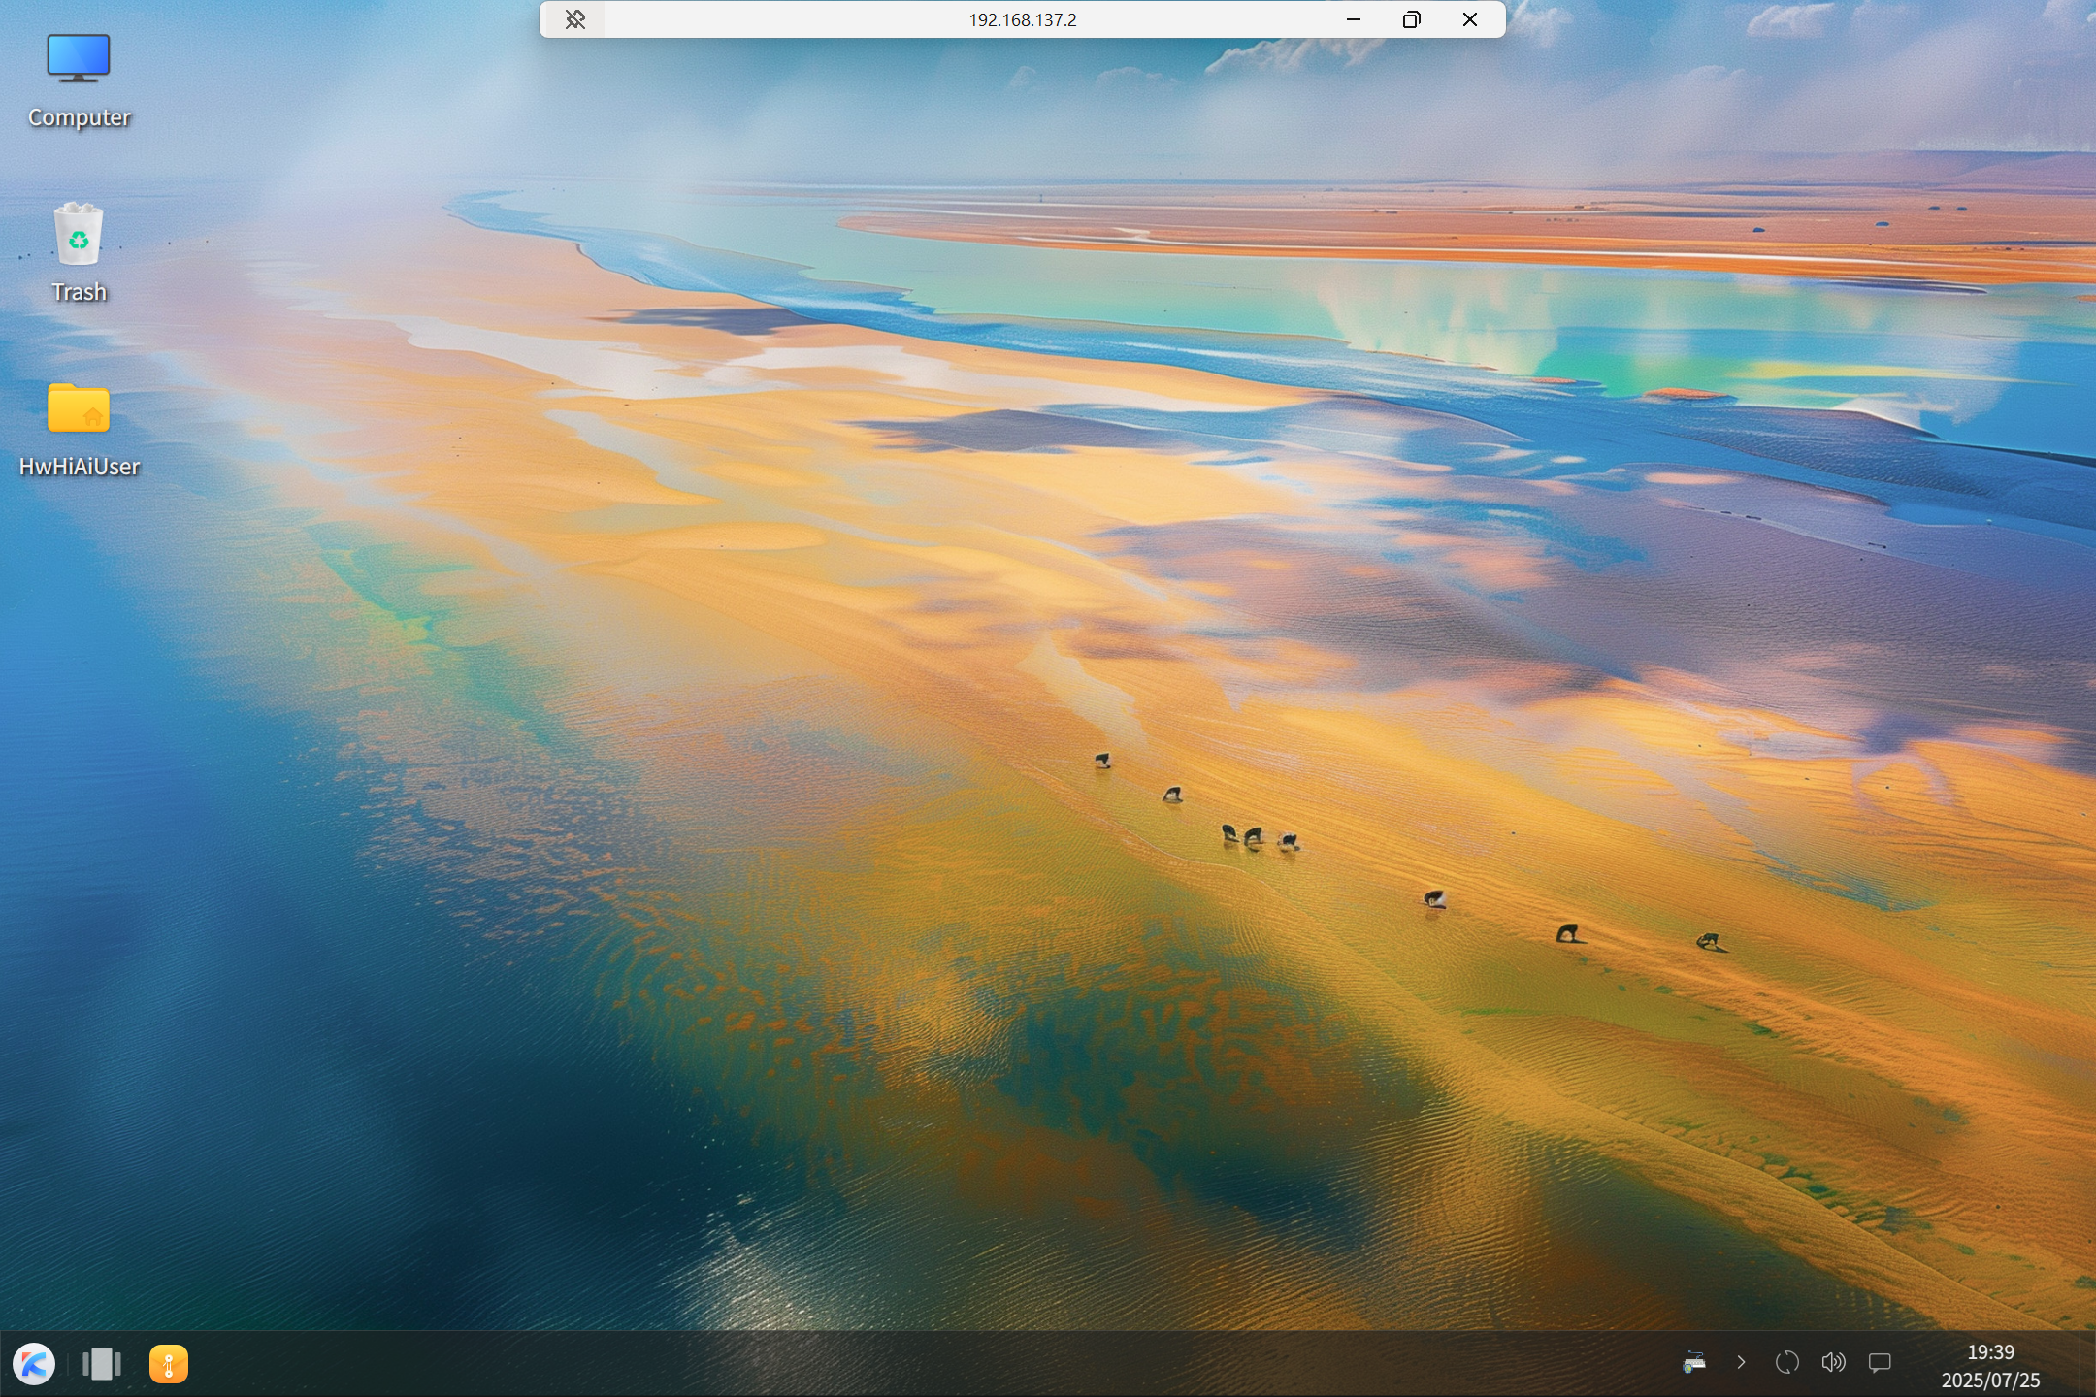This screenshot has width=2096, height=1397.
Task: Launch the orange archive manager app
Action: (169, 1364)
